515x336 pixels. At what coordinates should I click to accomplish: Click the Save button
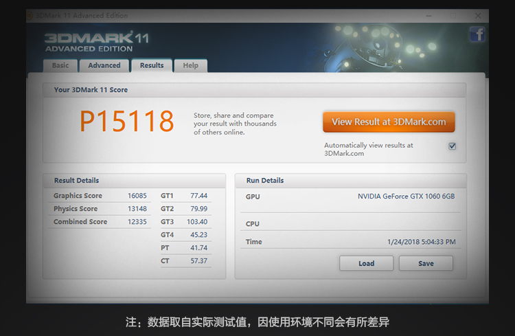pos(426,263)
